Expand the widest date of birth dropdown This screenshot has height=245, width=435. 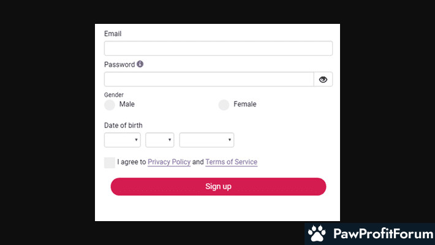point(206,140)
